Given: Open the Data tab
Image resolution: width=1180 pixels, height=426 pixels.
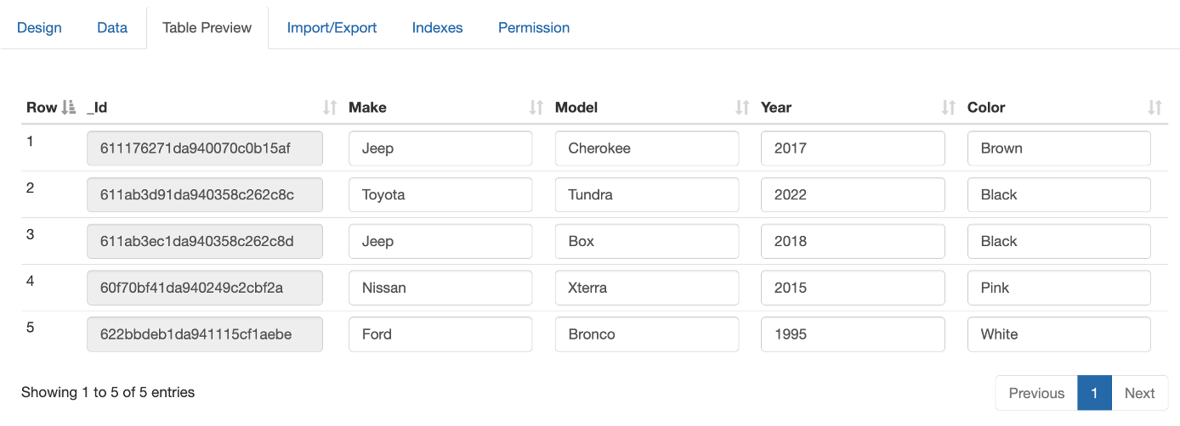Looking at the screenshot, I should pyautogui.click(x=112, y=28).
